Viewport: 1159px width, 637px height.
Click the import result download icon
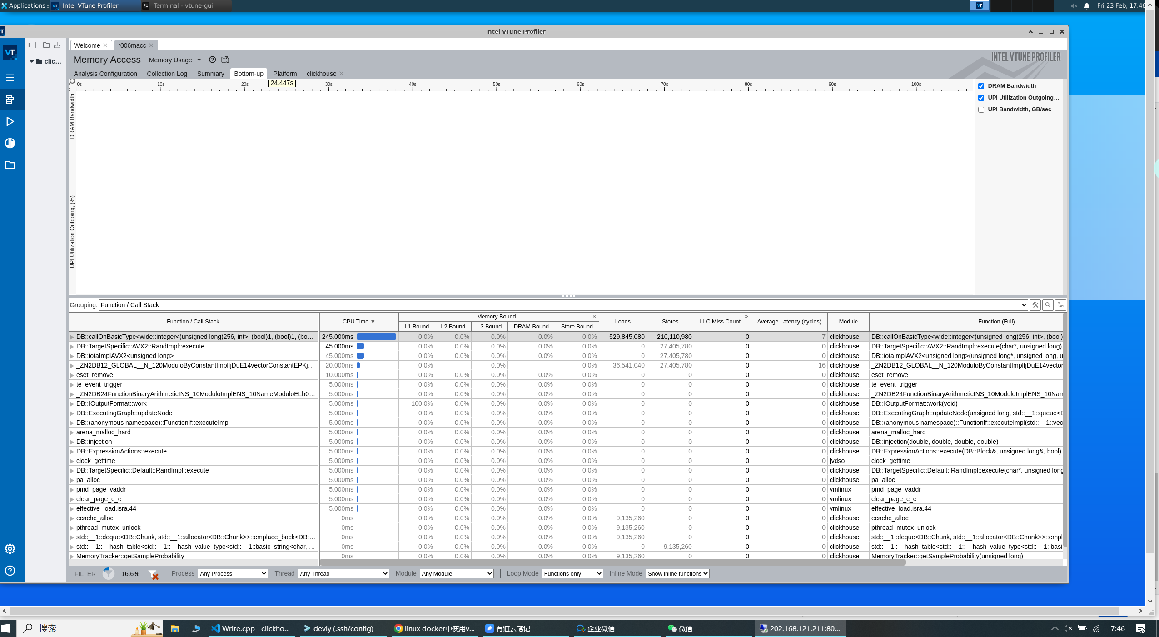(57, 45)
